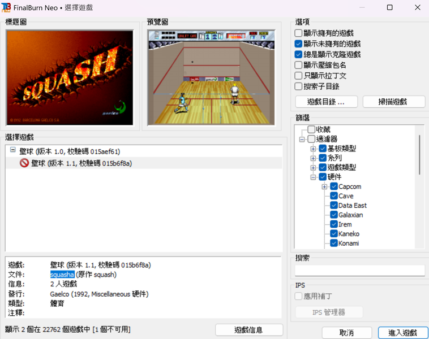Uncheck 顯示未擁有的遊戲 option
Screen dimensions: 429x339
click(298, 44)
